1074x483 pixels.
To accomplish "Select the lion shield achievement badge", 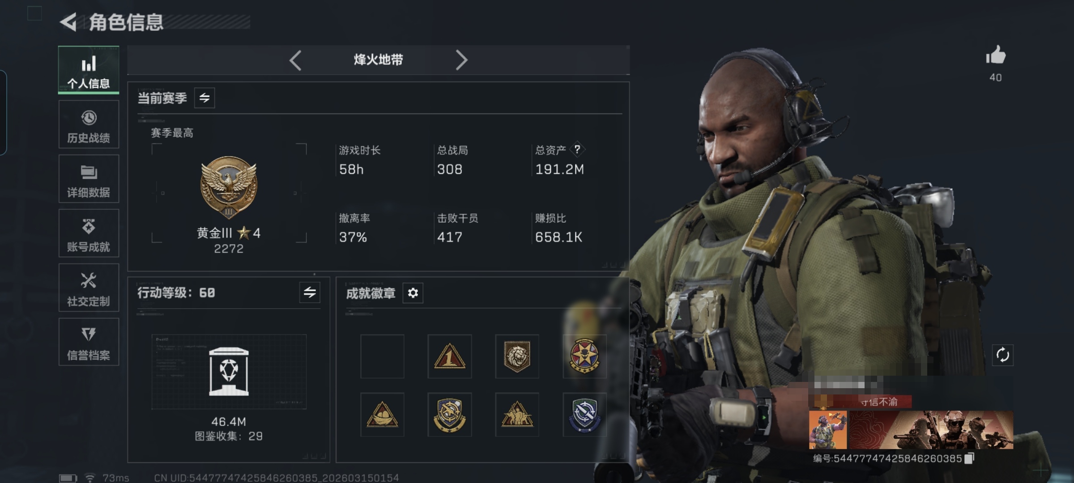I will tap(517, 356).
